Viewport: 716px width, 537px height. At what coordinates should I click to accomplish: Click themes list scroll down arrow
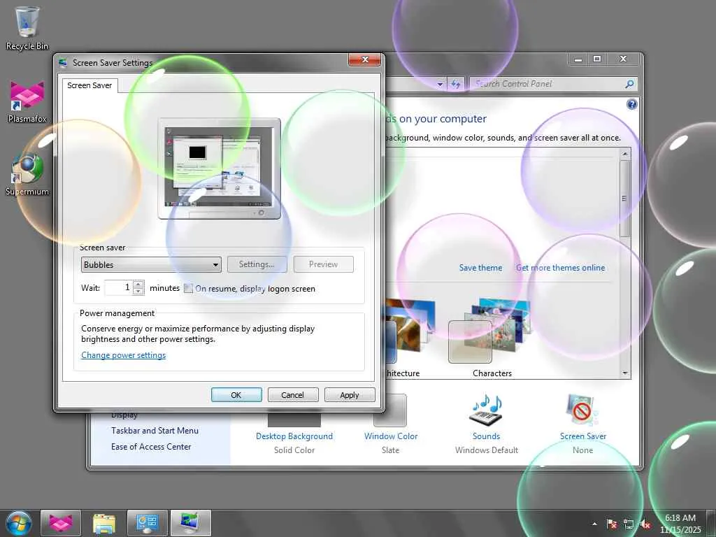pyautogui.click(x=624, y=373)
